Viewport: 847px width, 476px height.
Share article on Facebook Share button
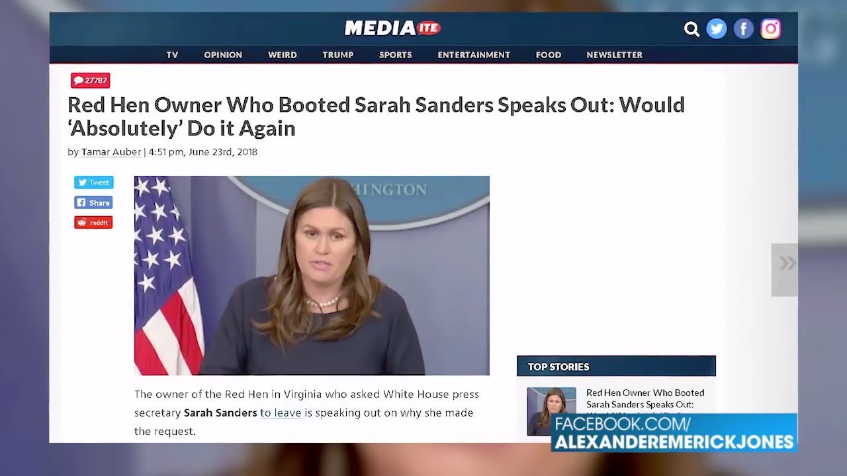(93, 202)
